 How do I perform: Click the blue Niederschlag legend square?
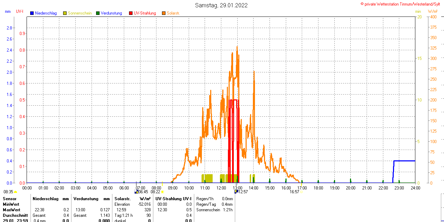32,13
